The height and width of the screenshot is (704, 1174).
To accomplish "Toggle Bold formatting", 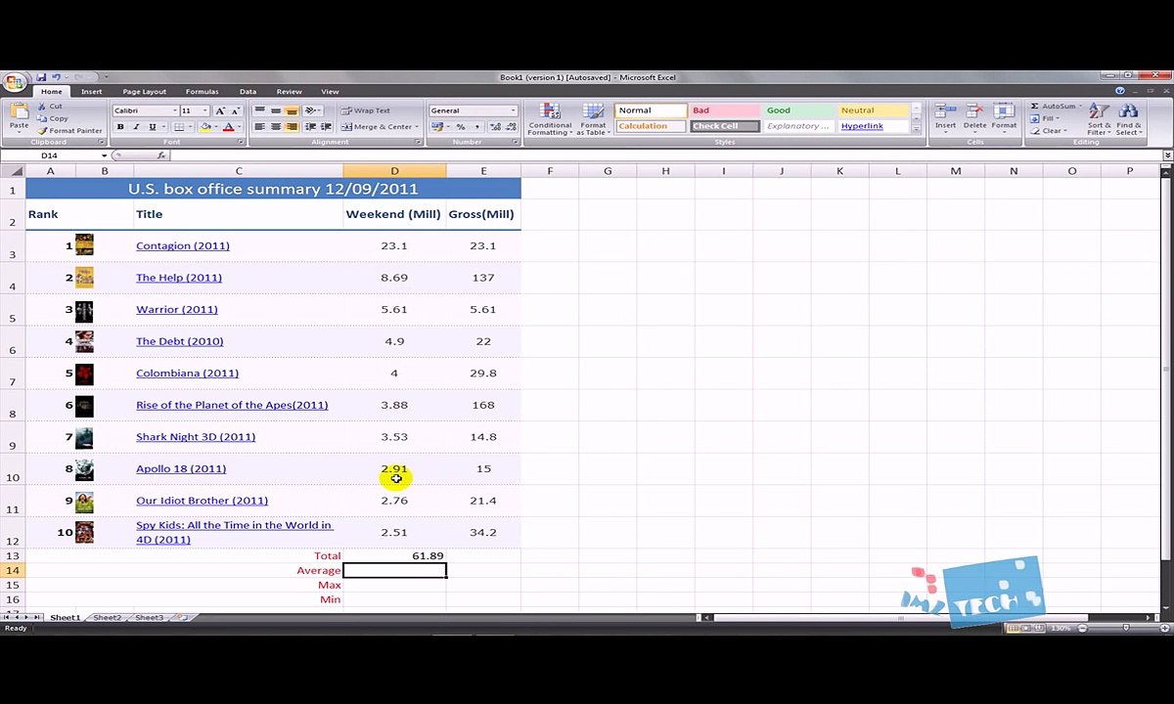I will (120, 127).
